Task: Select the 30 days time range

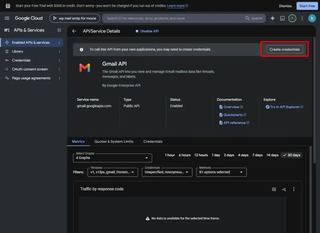Action: [292, 155]
